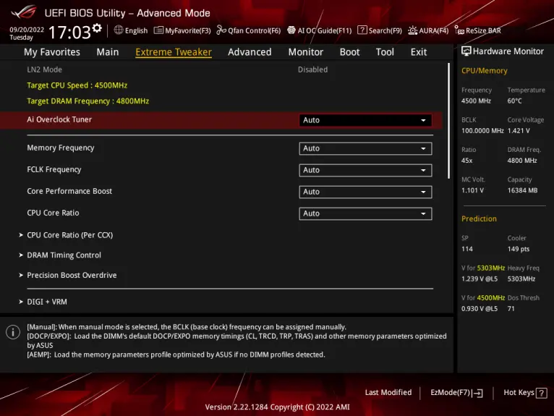The height and width of the screenshot is (416, 554).
Task: Click the Version 2.22.1284 copyright text
Action: pyautogui.click(x=277, y=407)
